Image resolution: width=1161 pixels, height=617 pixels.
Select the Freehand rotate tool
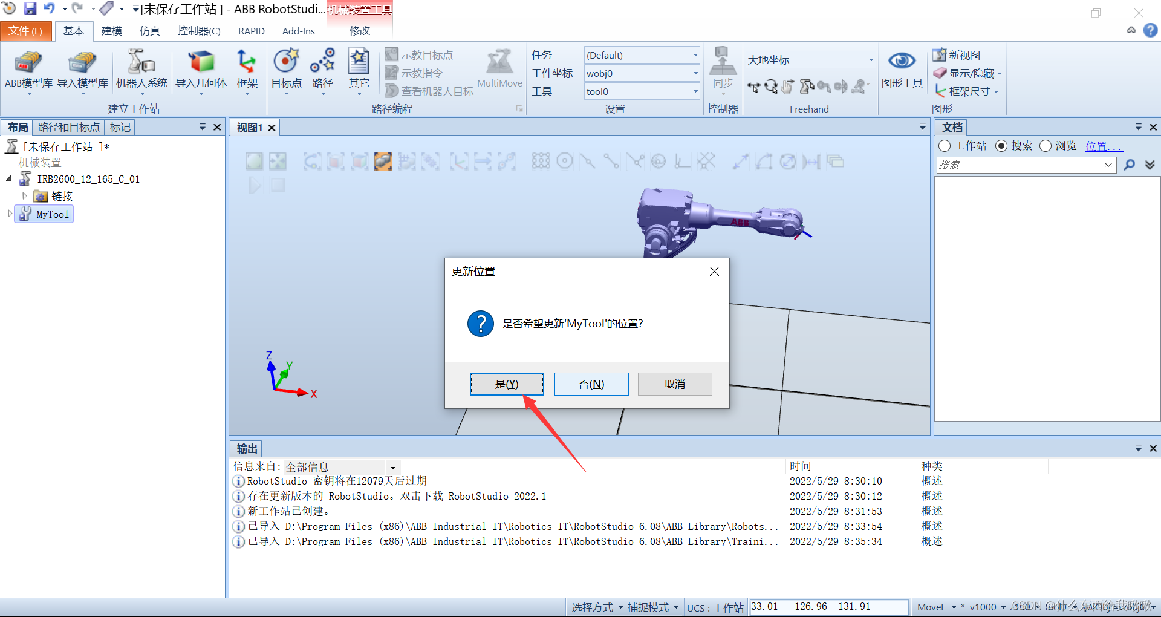click(x=770, y=87)
